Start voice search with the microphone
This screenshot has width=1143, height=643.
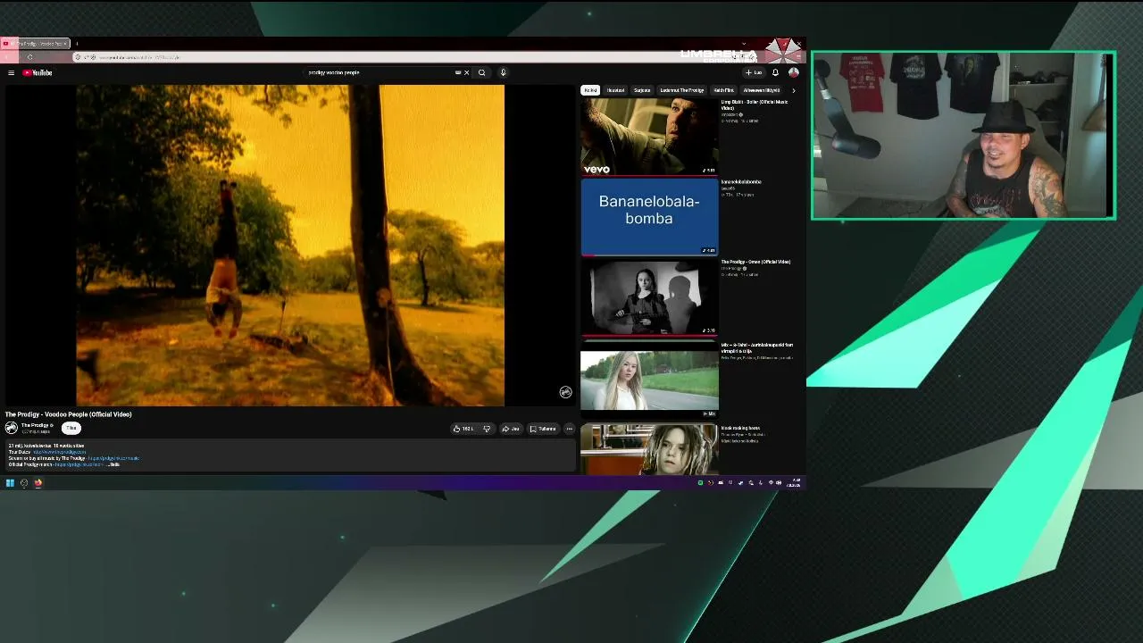tap(503, 72)
